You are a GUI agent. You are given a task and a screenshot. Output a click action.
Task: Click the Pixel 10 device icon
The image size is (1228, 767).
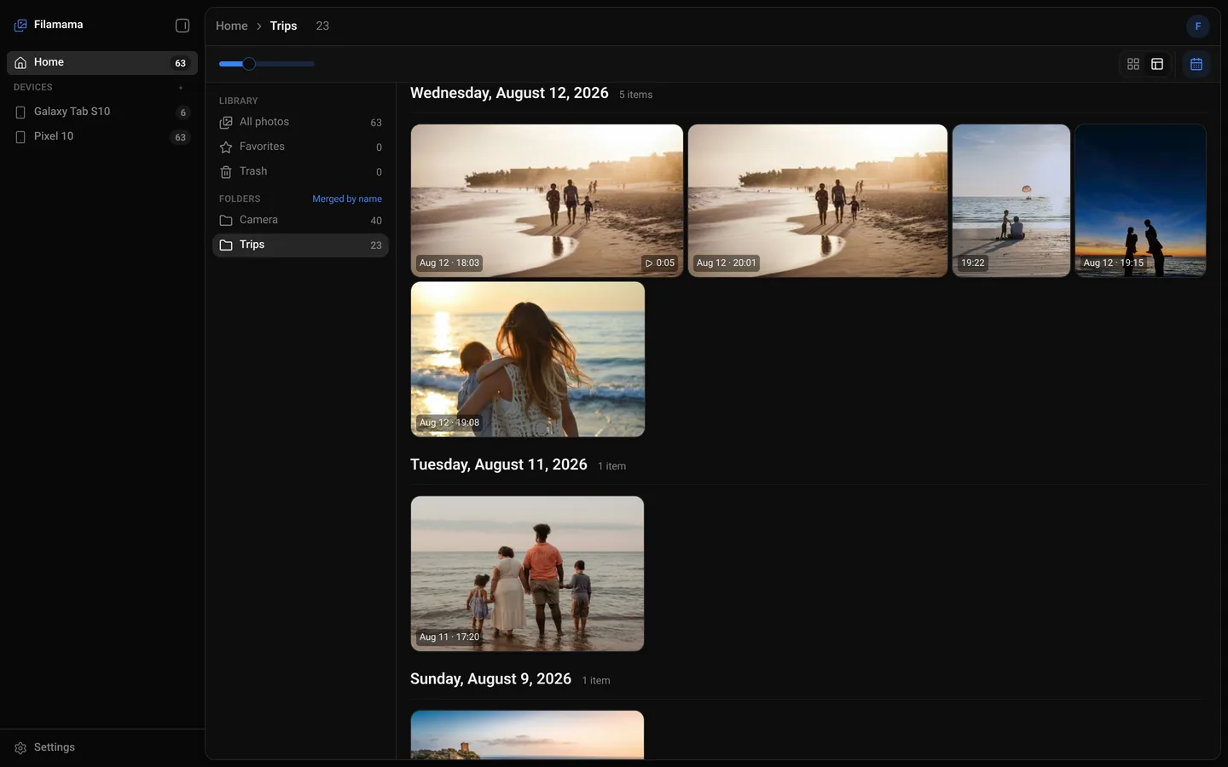20,137
